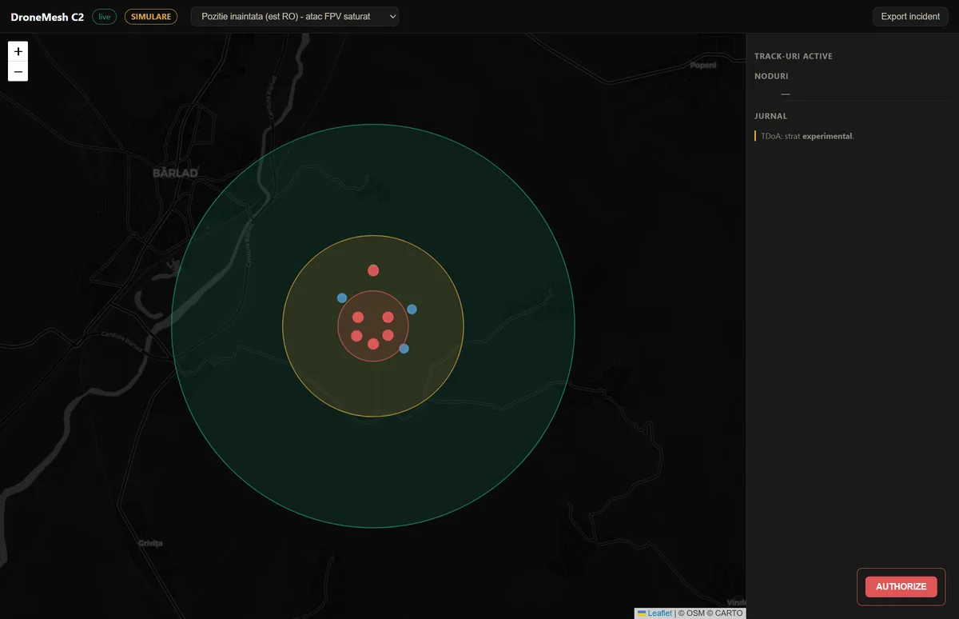Viewport: 959px width, 619px height.
Task: Click the red AUTHORIZE button
Action: click(x=901, y=586)
